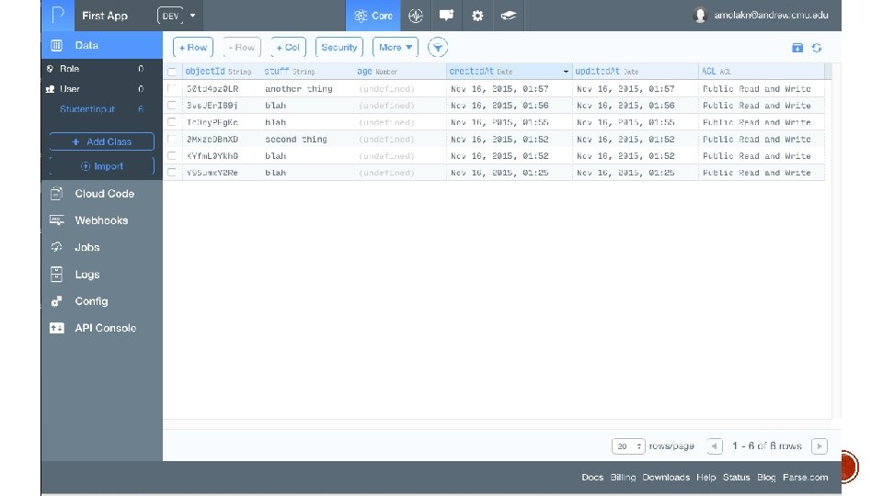The height and width of the screenshot is (496, 883).
Task: Open the Blog footer link
Action: [x=766, y=477]
